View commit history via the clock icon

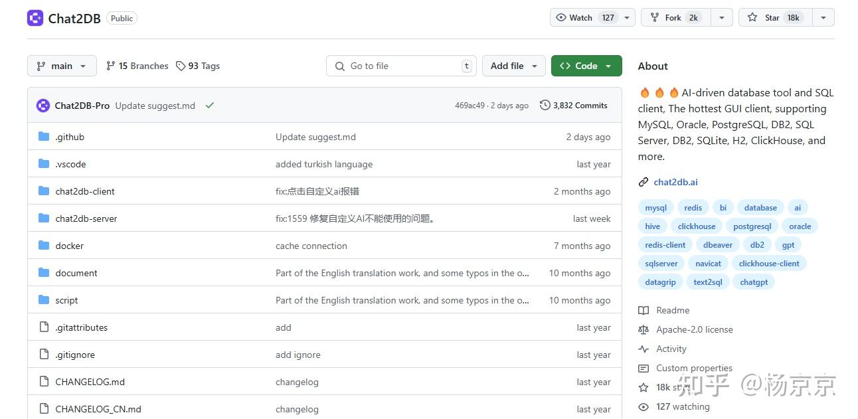coord(545,105)
